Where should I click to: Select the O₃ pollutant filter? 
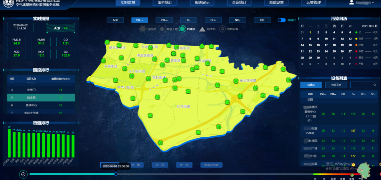pyautogui.click(x=188, y=20)
